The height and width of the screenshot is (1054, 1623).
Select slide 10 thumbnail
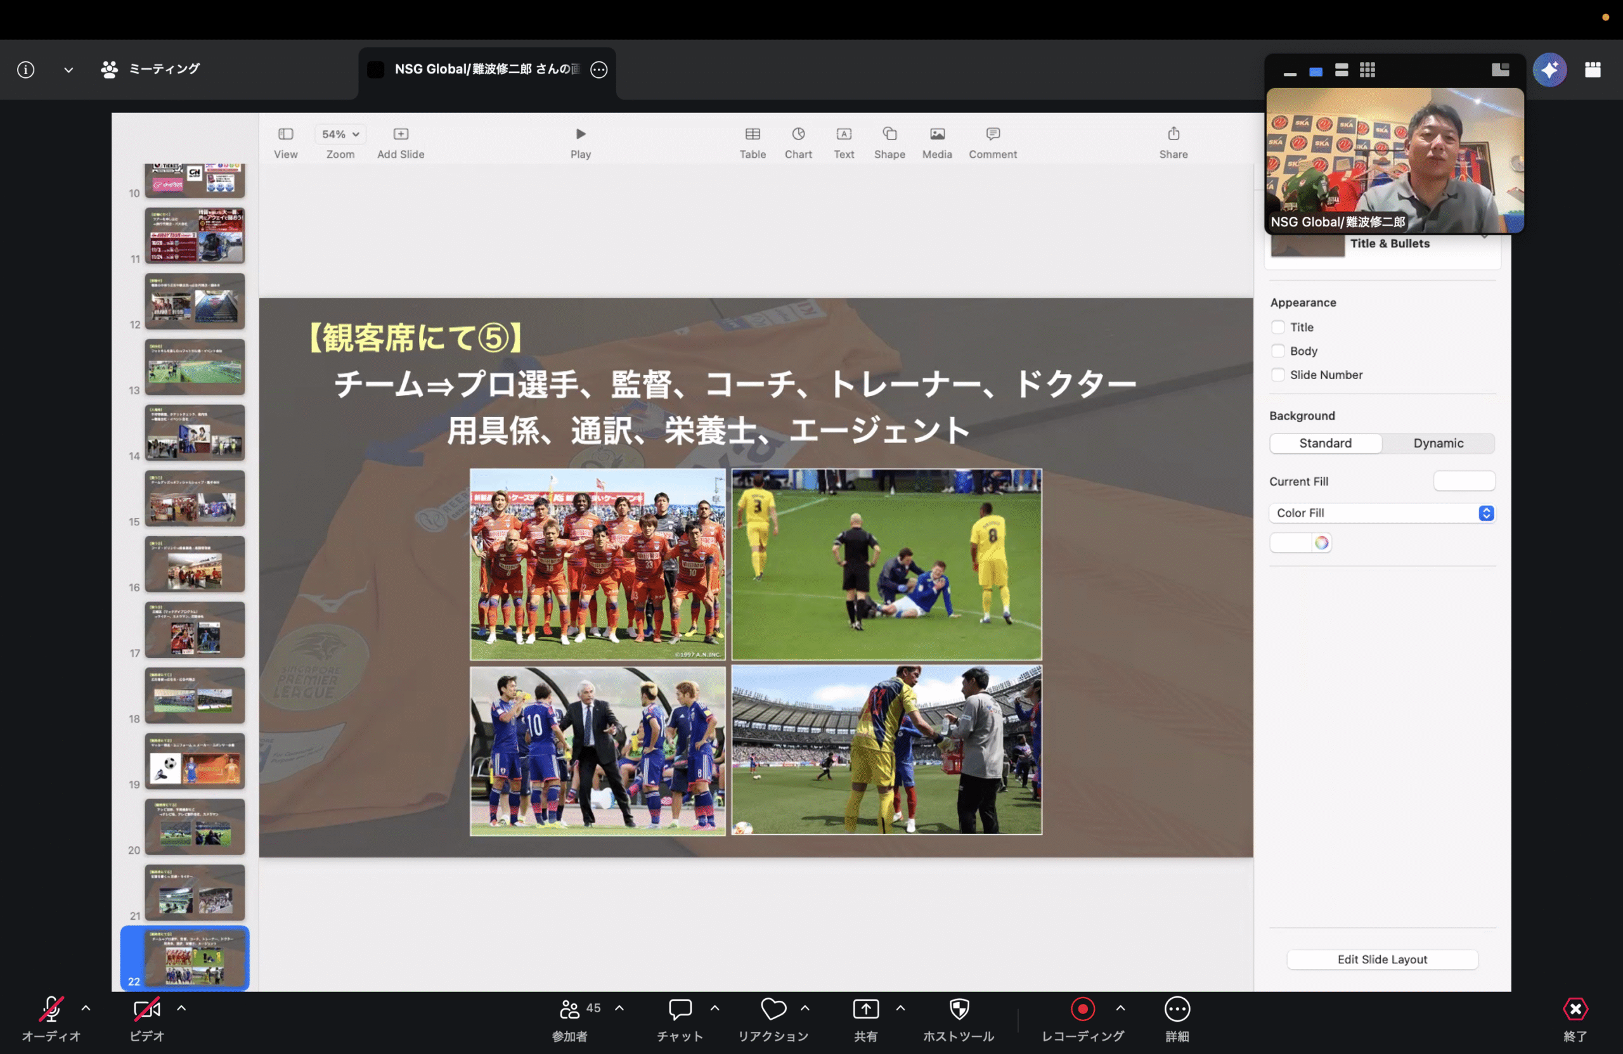[x=195, y=180]
